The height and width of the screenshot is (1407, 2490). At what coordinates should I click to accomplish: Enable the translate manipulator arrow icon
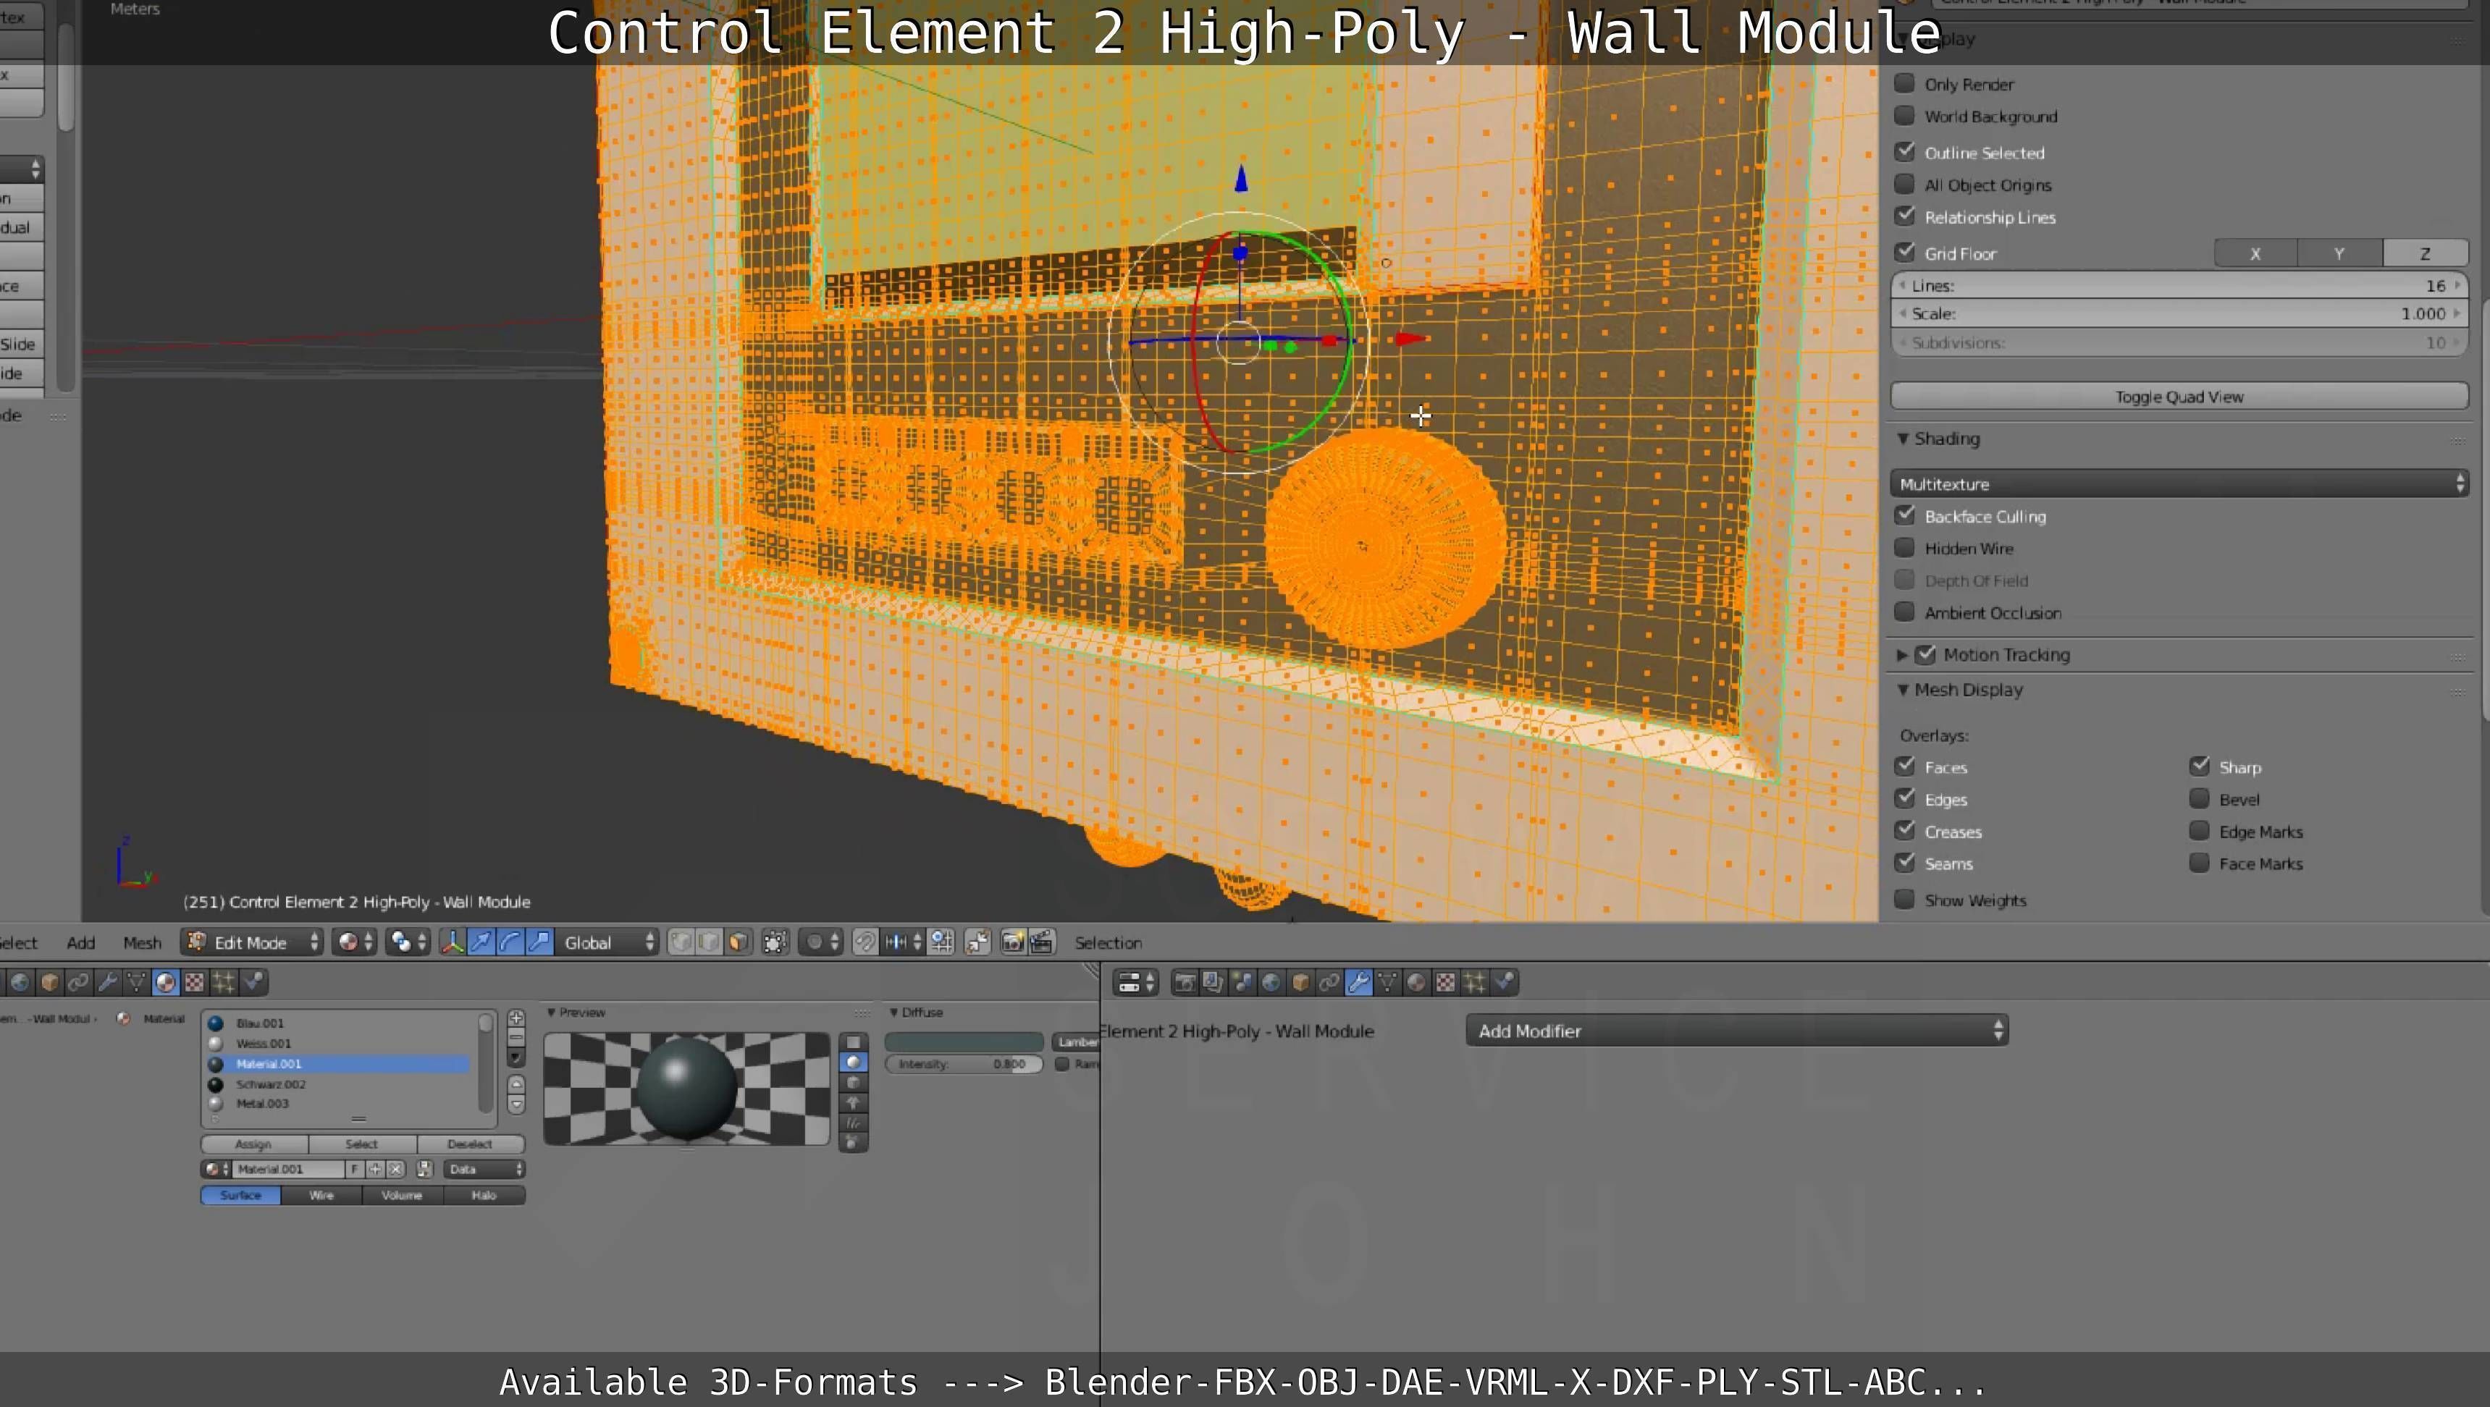pos(481,942)
